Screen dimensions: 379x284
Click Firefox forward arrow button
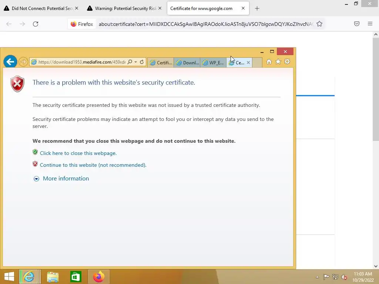point(22,24)
